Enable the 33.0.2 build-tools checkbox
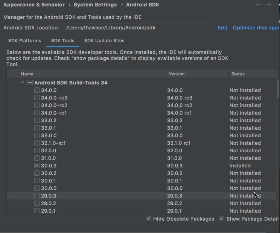This screenshot has height=233, width=280. (x=37, y=120)
